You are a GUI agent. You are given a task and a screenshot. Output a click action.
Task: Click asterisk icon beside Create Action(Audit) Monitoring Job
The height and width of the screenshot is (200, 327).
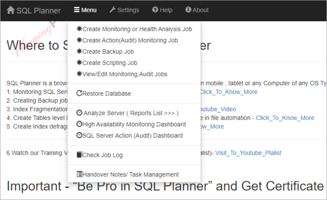click(79, 40)
